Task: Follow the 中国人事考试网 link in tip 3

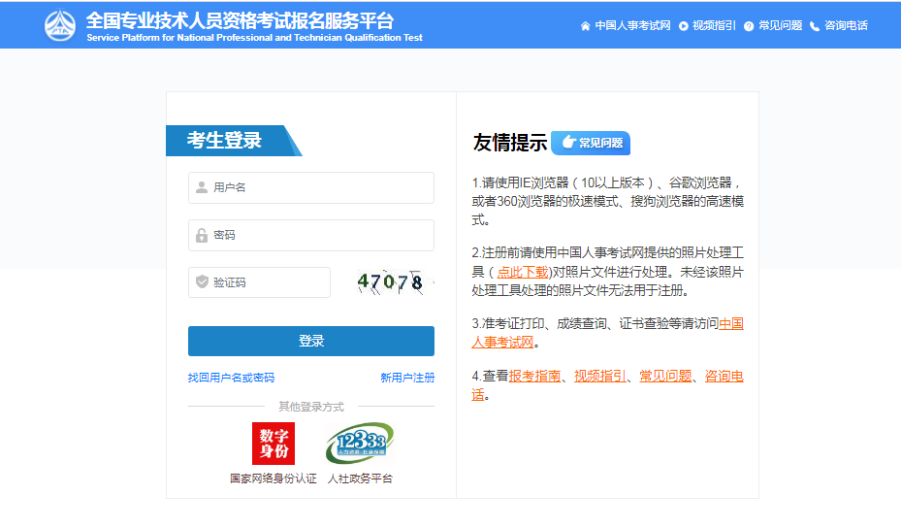Action: click(x=730, y=324)
